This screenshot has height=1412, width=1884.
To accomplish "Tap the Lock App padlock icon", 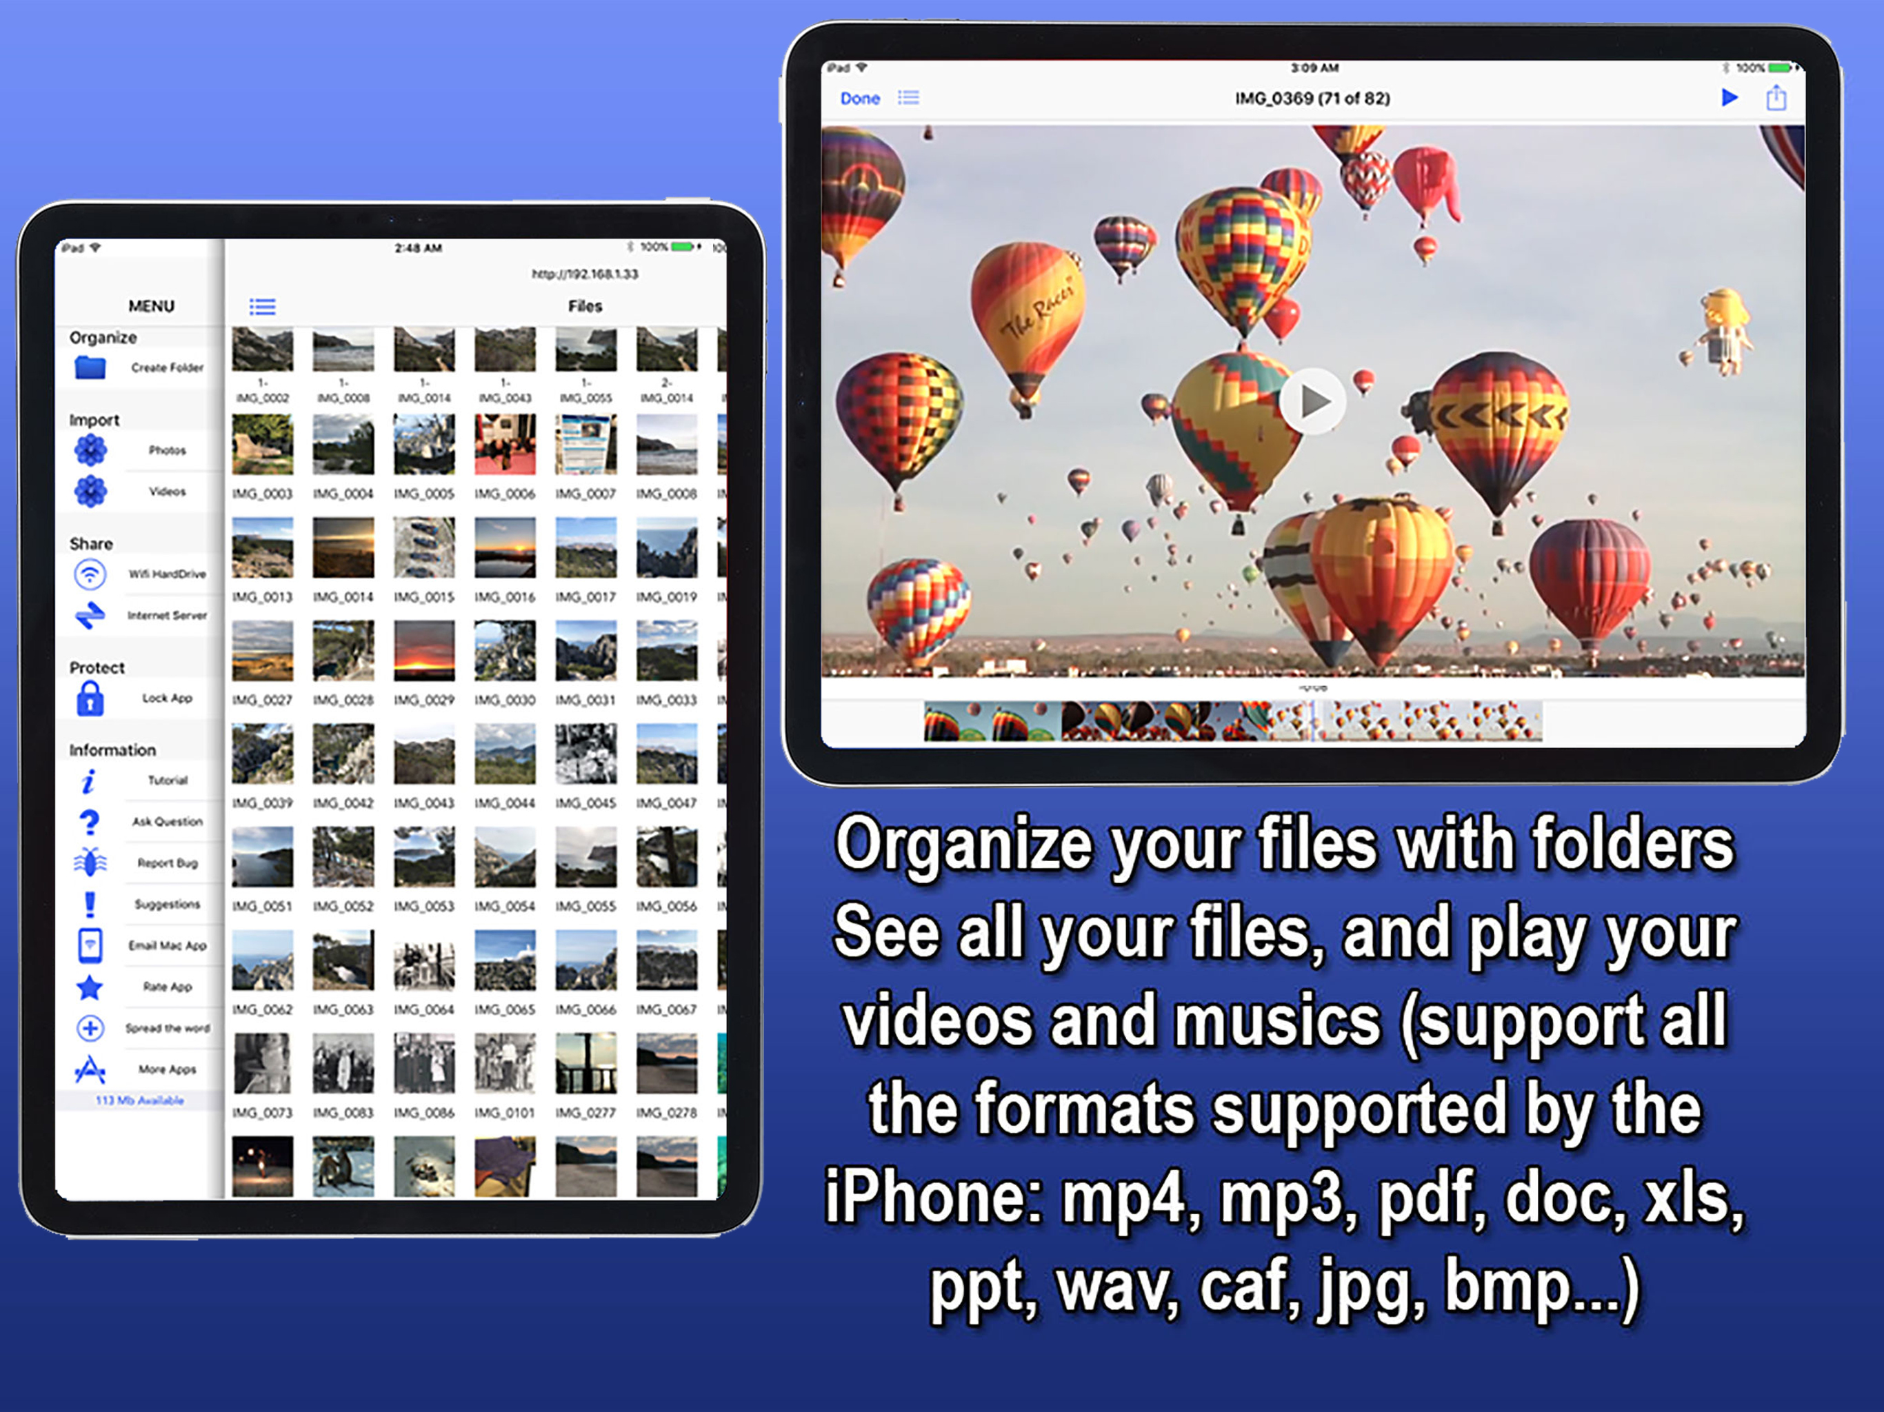I will click(x=90, y=698).
